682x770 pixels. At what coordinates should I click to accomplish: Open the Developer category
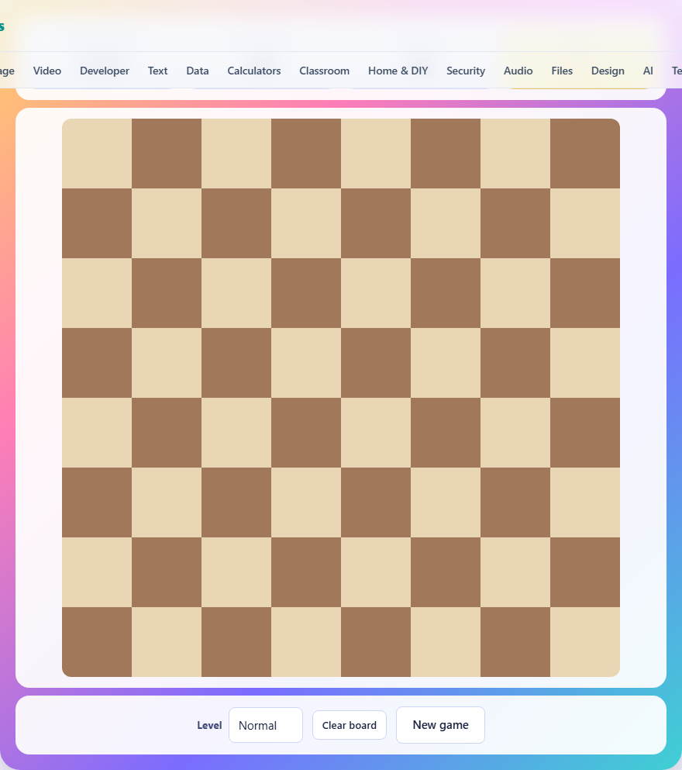point(105,71)
